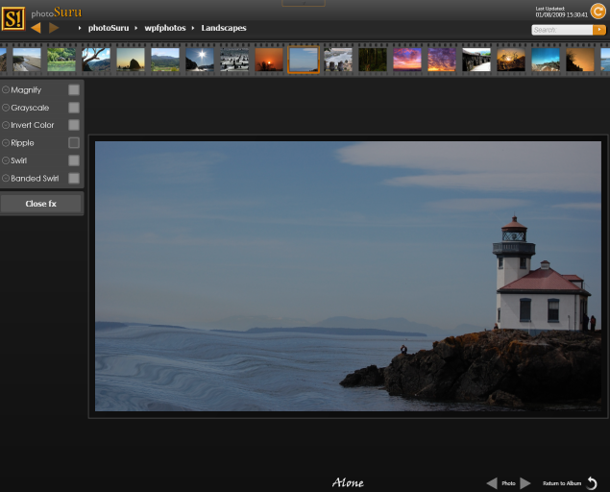
Task: Advance to next photo using right arrow
Action: 525,483
